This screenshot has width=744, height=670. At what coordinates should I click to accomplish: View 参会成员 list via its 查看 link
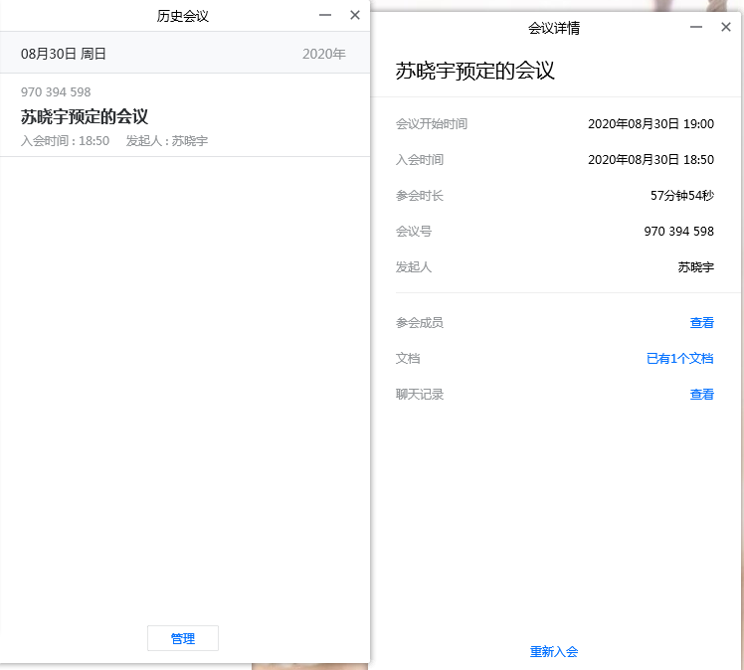click(x=701, y=323)
